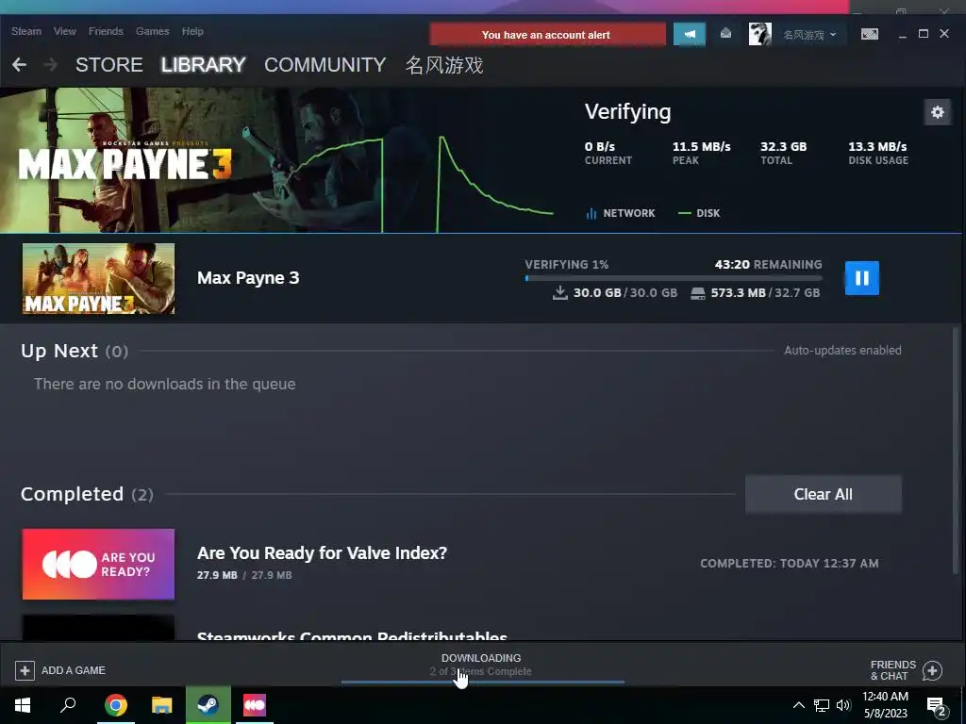Image resolution: width=966 pixels, height=724 pixels.
Task: Click the DISK graph legend
Action: pos(699,213)
